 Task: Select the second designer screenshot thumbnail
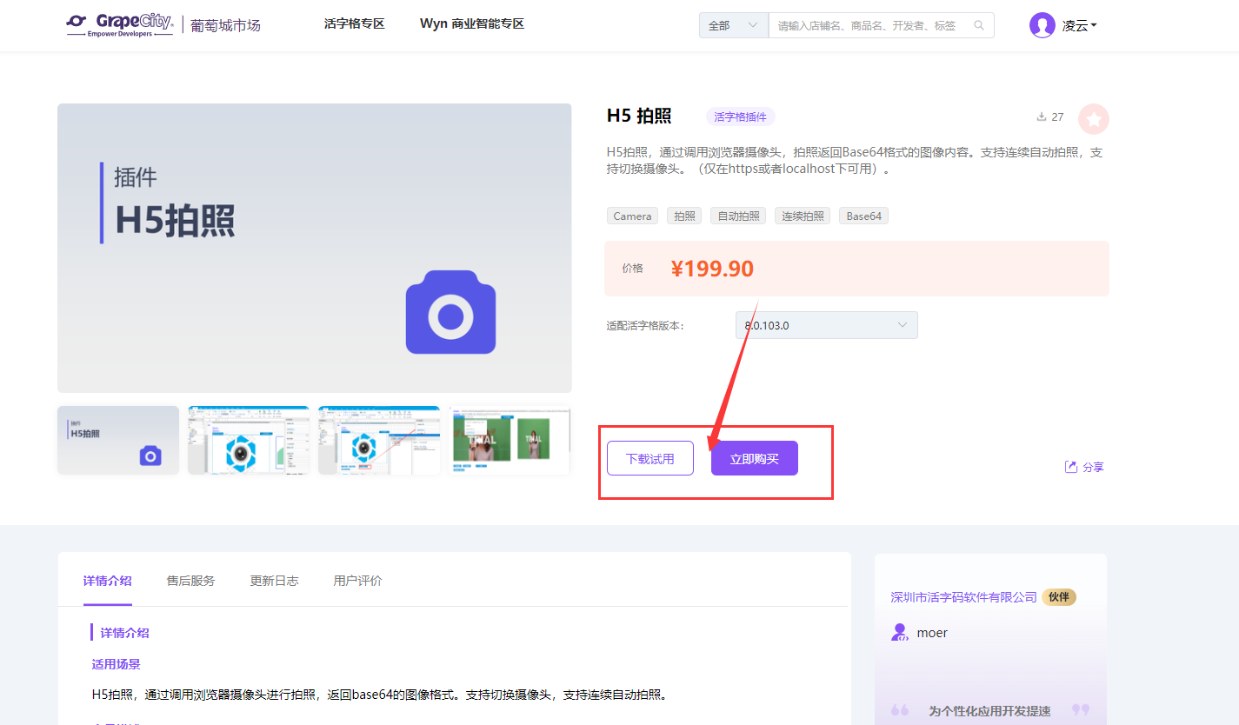[x=249, y=440]
